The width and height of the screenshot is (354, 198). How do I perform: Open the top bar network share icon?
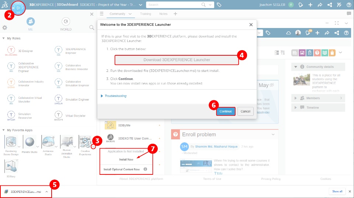[330, 5]
